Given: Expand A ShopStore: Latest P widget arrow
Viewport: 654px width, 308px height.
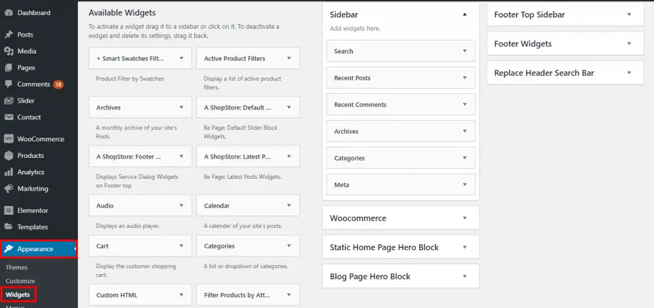Looking at the screenshot, I should pos(289,157).
